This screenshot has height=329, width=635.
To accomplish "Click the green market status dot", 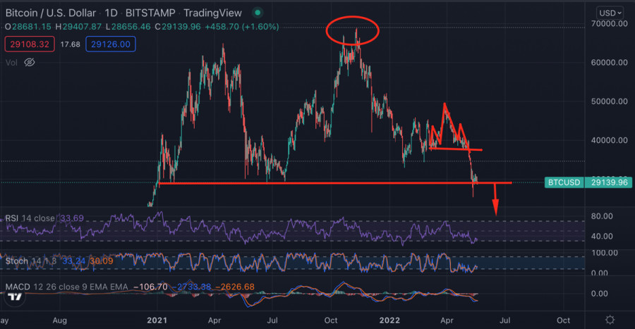I will point(257,13).
